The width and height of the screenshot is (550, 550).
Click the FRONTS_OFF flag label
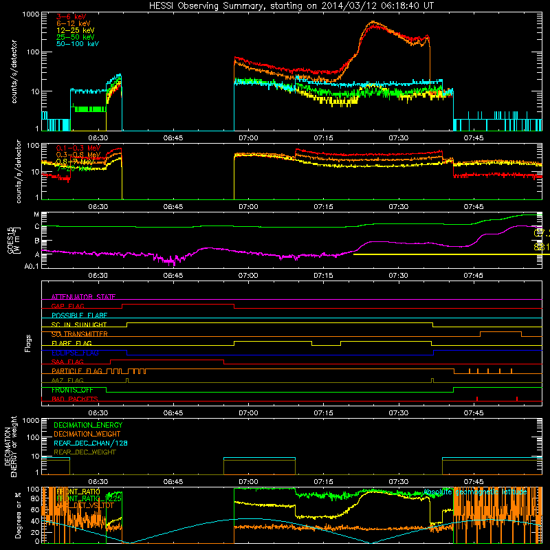pyautogui.click(x=72, y=390)
